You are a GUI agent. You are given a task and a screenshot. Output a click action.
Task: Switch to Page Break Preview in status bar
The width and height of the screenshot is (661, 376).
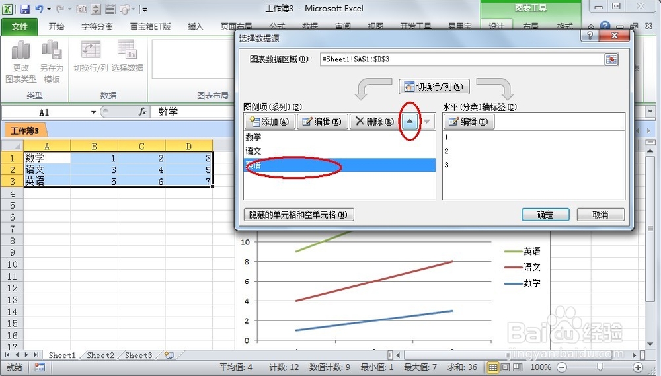pyautogui.click(x=518, y=367)
